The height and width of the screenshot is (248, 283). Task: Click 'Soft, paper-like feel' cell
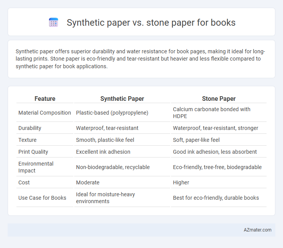(x=196, y=140)
